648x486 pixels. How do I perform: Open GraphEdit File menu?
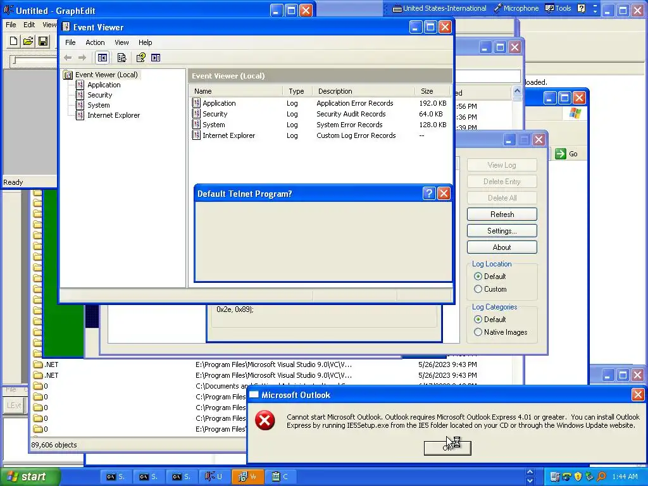pyautogui.click(x=11, y=25)
